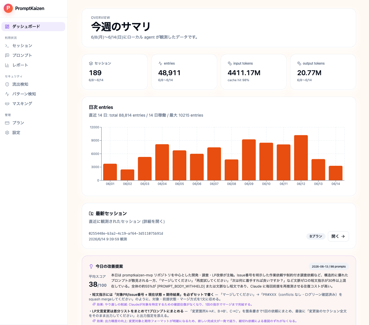This screenshot has width=369, height=325.
Task: Click the card icon beside プラン
Action: (7, 123)
